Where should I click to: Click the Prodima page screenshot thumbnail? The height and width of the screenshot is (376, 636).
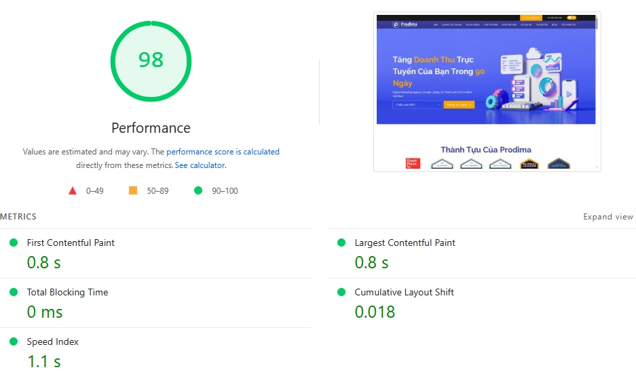pos(487,92)
